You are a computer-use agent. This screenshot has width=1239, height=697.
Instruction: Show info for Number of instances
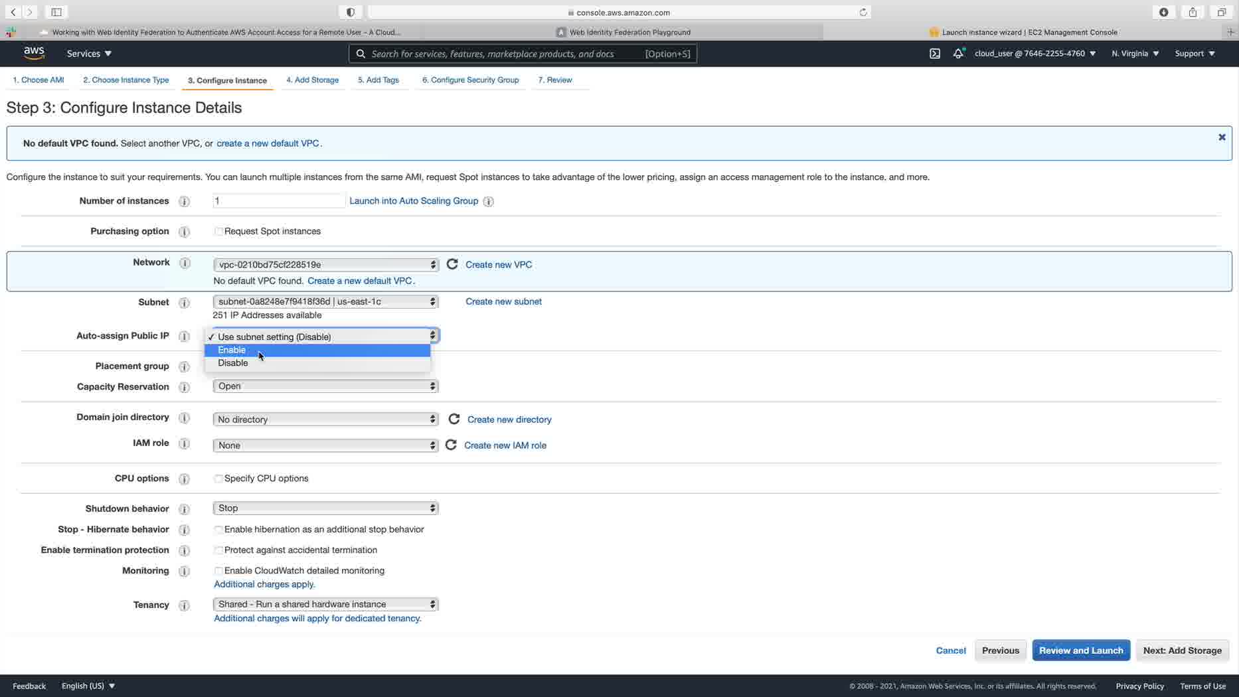[x=185, y=201]
